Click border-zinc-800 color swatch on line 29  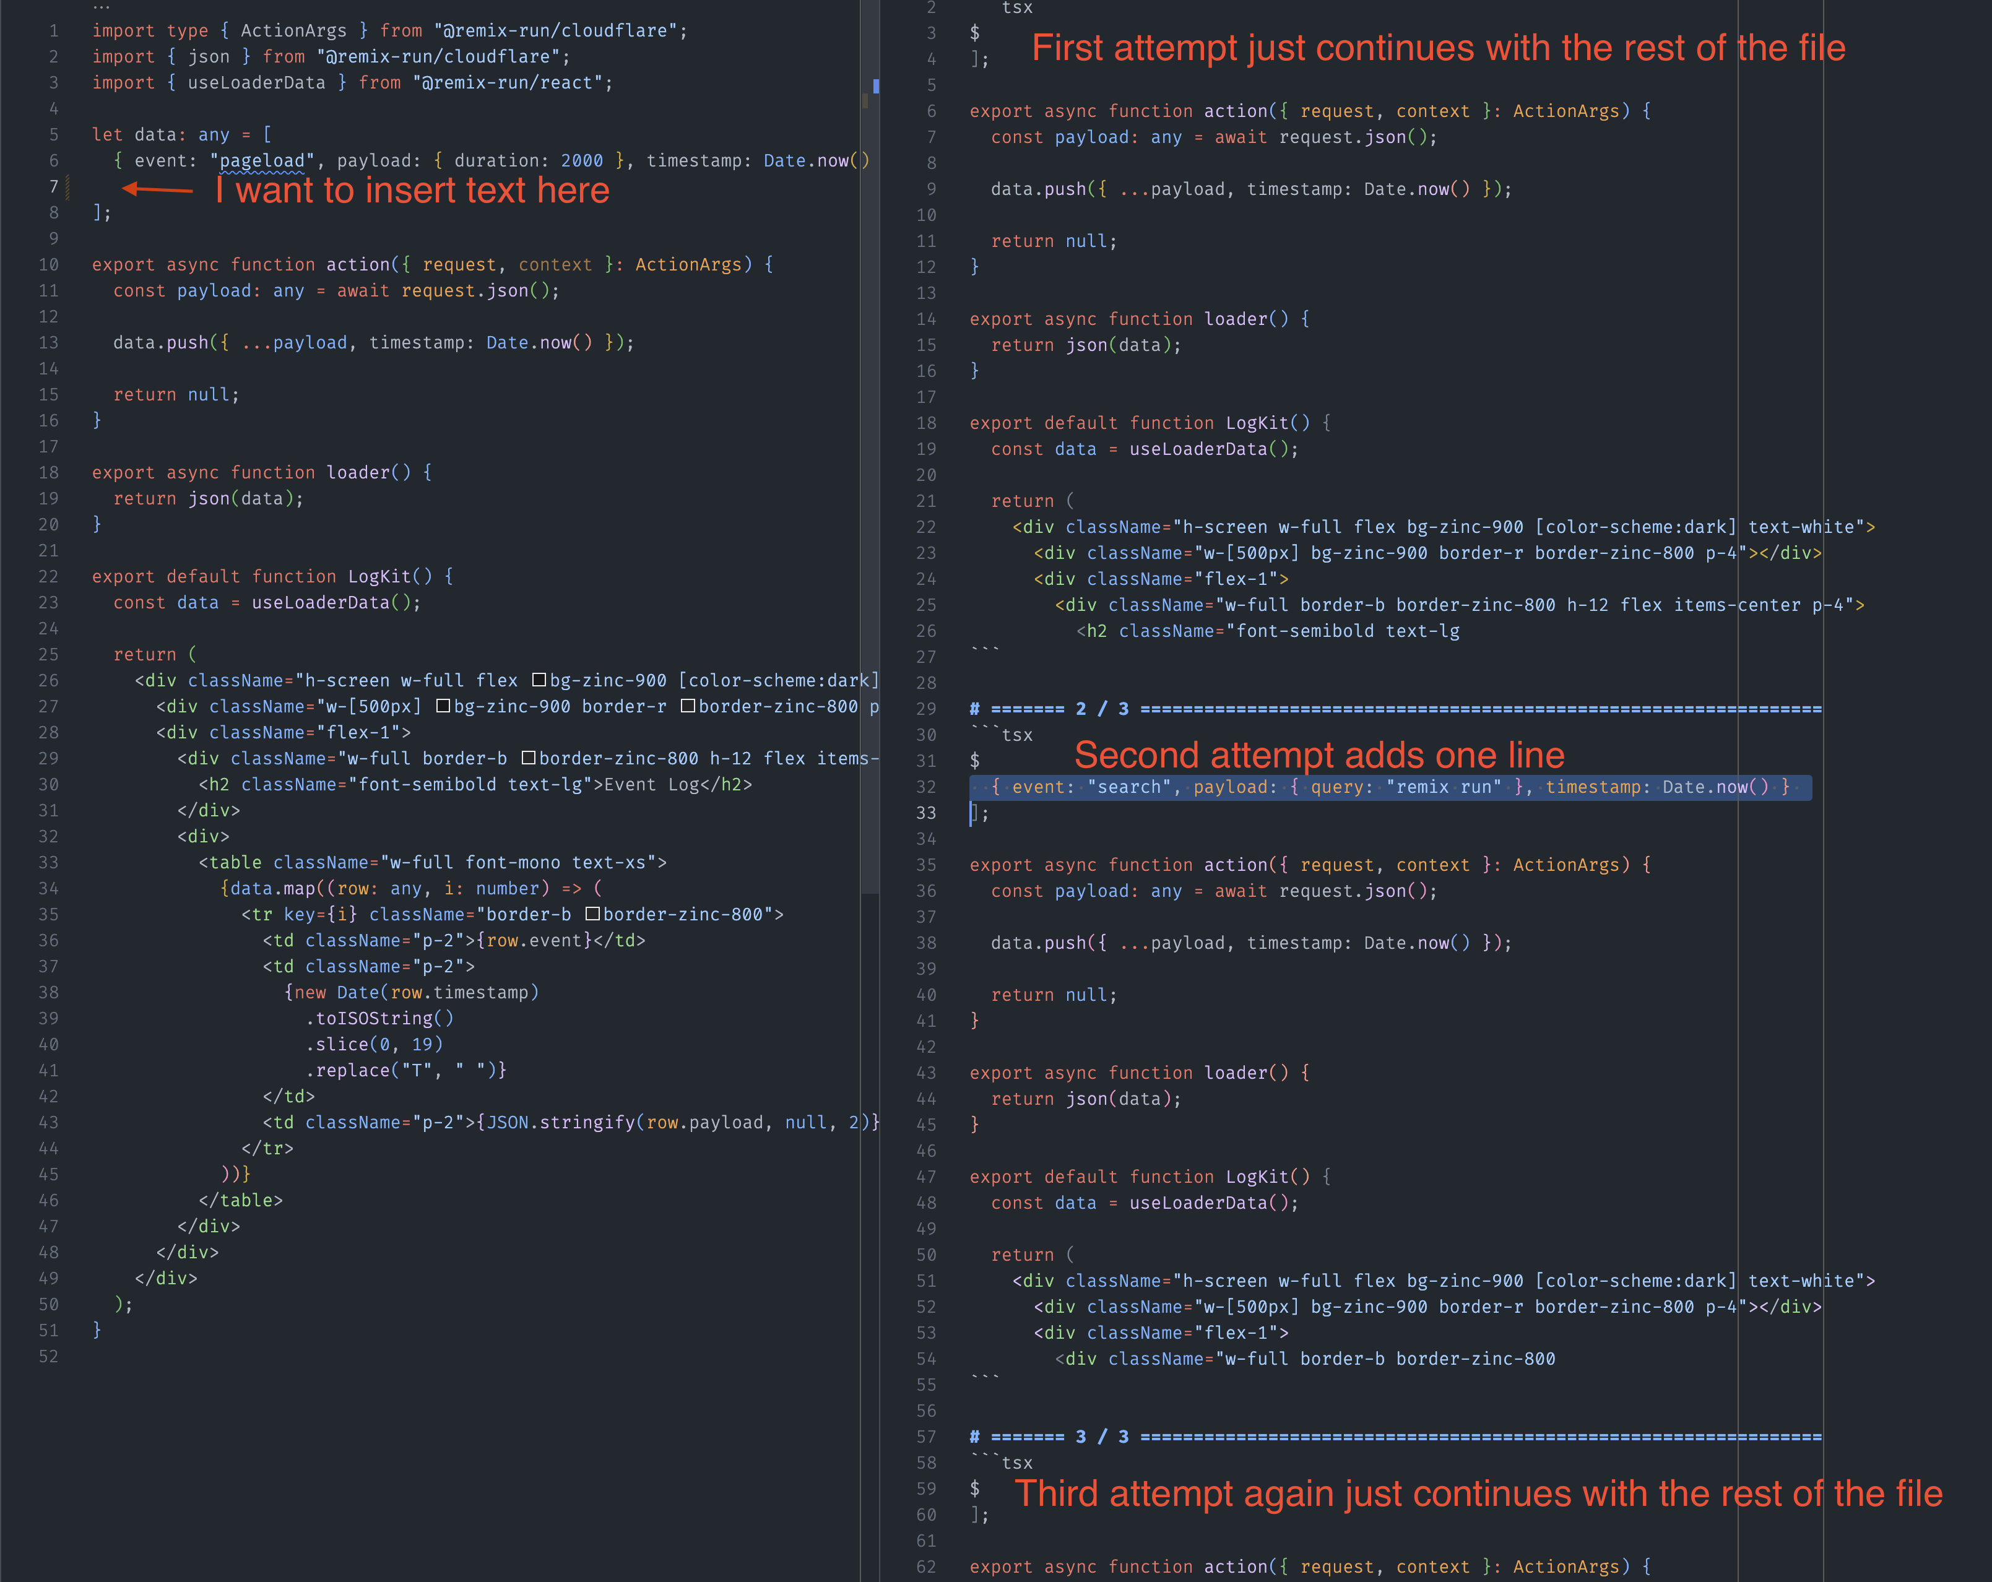(529, 759)
